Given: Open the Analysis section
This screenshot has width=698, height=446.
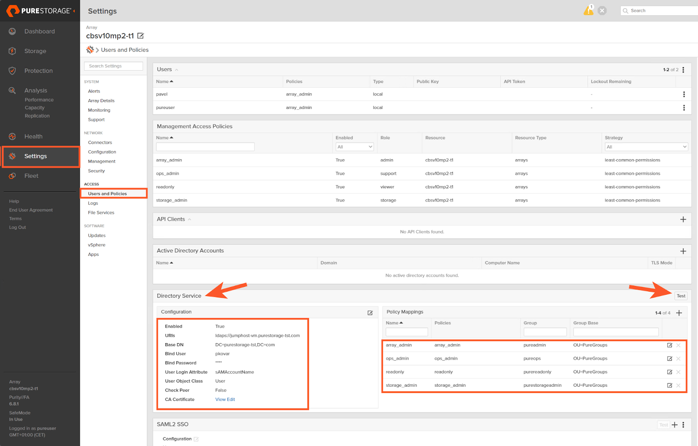Looking at the screenshot, I should pyautogui.click(x=36, y=90).
